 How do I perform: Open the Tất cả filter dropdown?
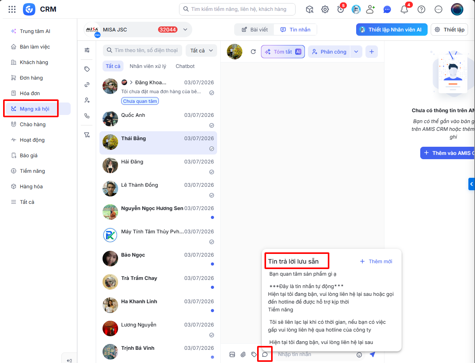click(201, 50)
